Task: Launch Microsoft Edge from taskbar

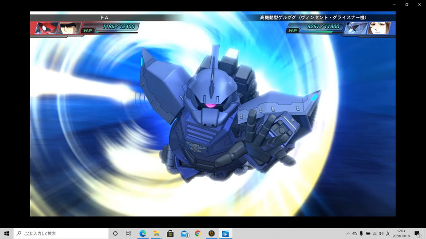Action: coord(142,233)
